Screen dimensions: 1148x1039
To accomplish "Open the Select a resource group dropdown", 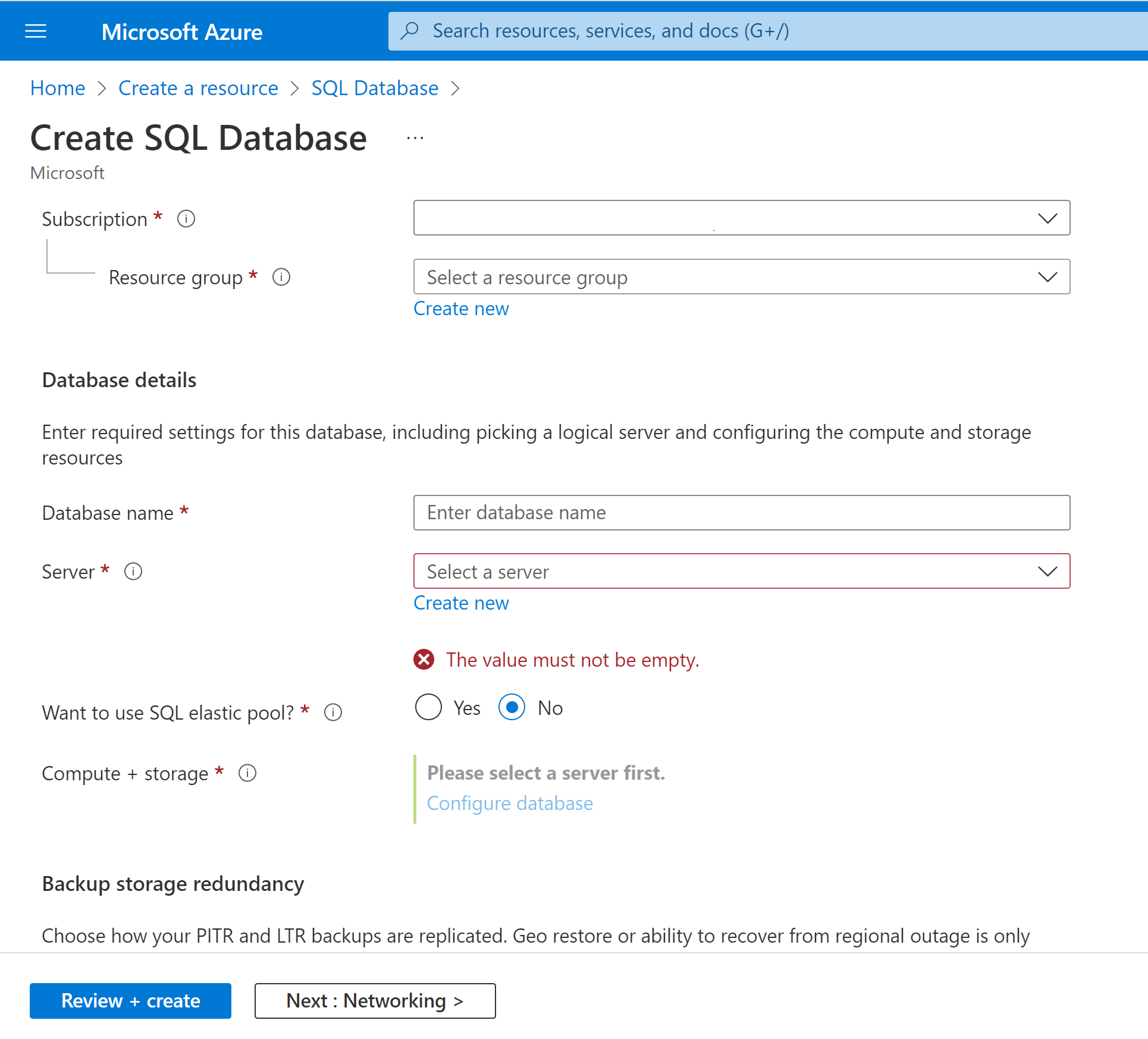I will [x=741, y=277].
